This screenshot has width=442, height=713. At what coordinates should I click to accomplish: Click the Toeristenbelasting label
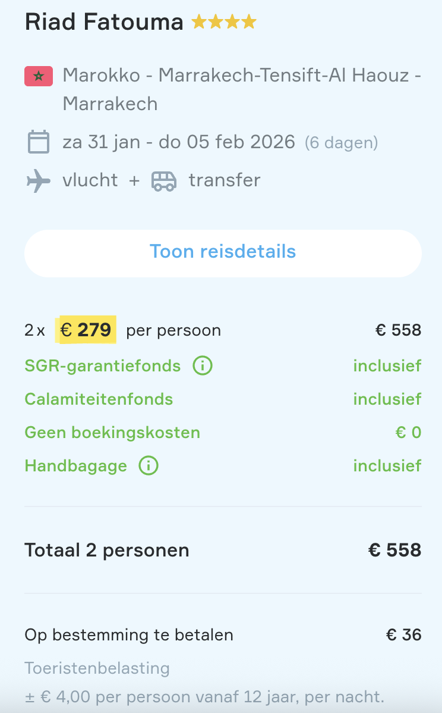(x=97, y=668)
